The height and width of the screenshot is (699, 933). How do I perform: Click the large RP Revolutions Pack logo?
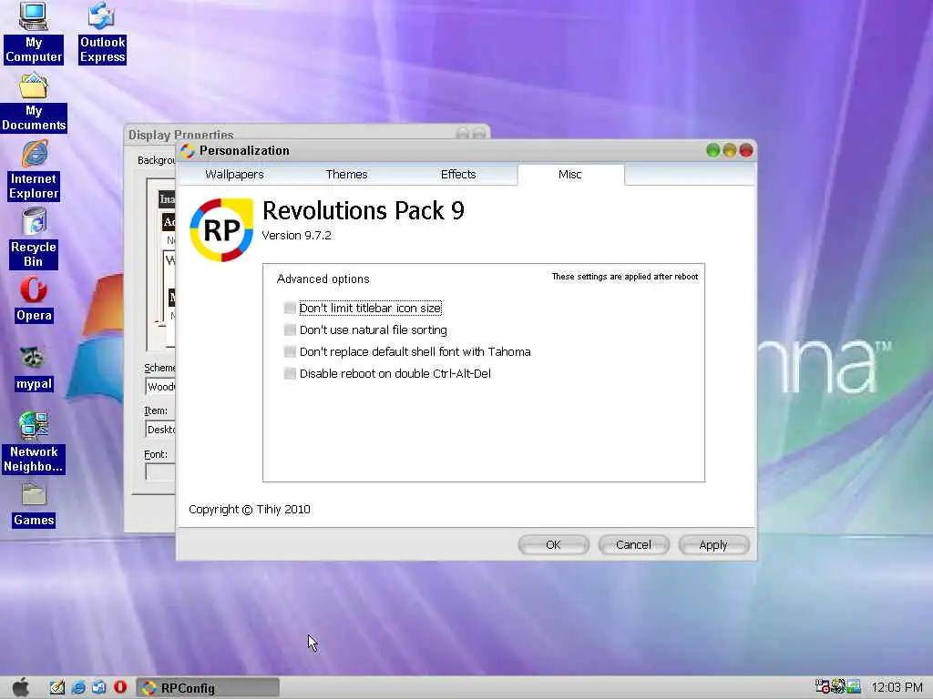pyautogui.click(x=221, y=230)
